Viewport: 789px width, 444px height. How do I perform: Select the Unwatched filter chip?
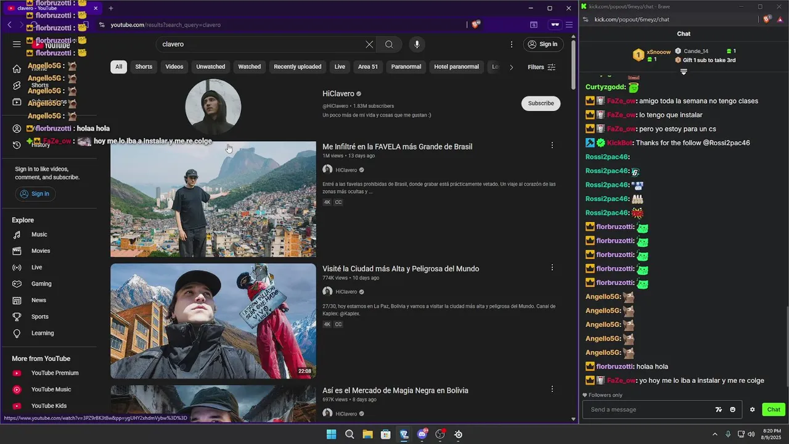point(211,67)
